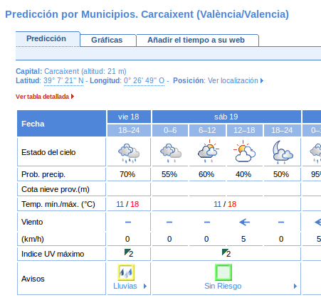The height and width of the screenshot is (305, 321).
Task: Click the red arrow after Ver tabla detallada
Action: [73, 97]
